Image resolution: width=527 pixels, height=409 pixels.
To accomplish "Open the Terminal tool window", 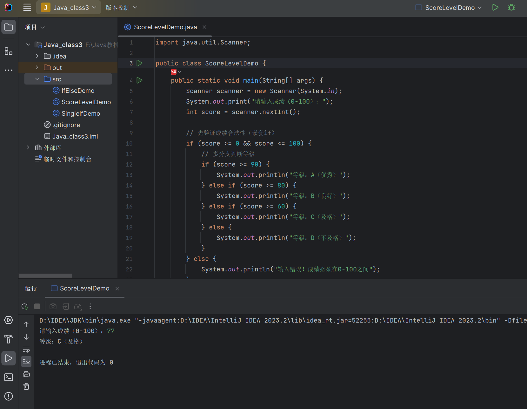I will [9, 377].
